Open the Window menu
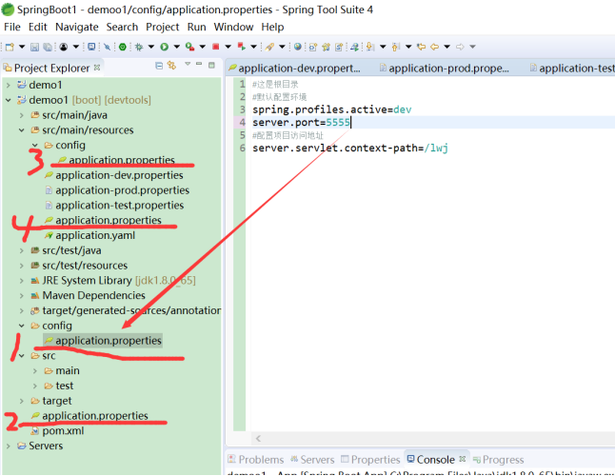615x476 pixels. pyautogui.click(x=233, y=27)
